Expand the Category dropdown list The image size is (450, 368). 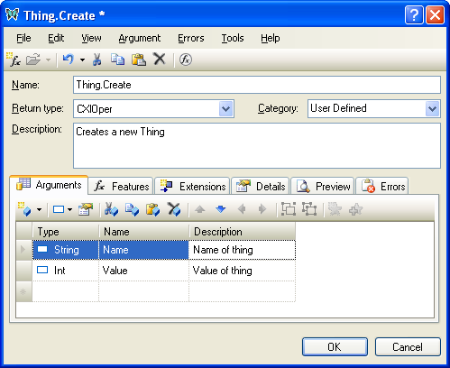click(433, 109)
